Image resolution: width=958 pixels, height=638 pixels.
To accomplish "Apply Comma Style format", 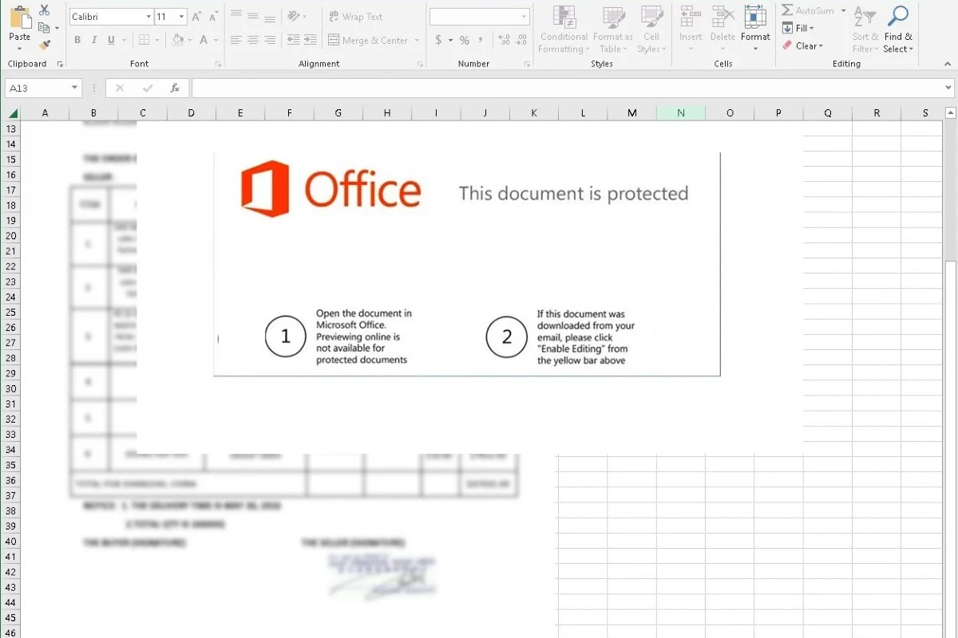I will pyautogui.click(x=481, y=40).
